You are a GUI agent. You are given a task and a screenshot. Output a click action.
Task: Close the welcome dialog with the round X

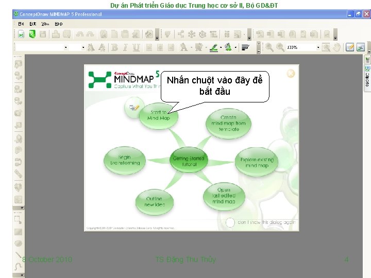tap(291, 74)
